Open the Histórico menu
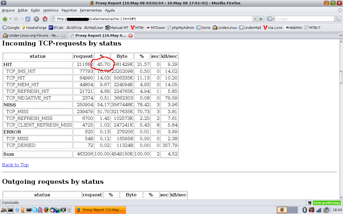343x214 pixels. (x=51, y=10)
